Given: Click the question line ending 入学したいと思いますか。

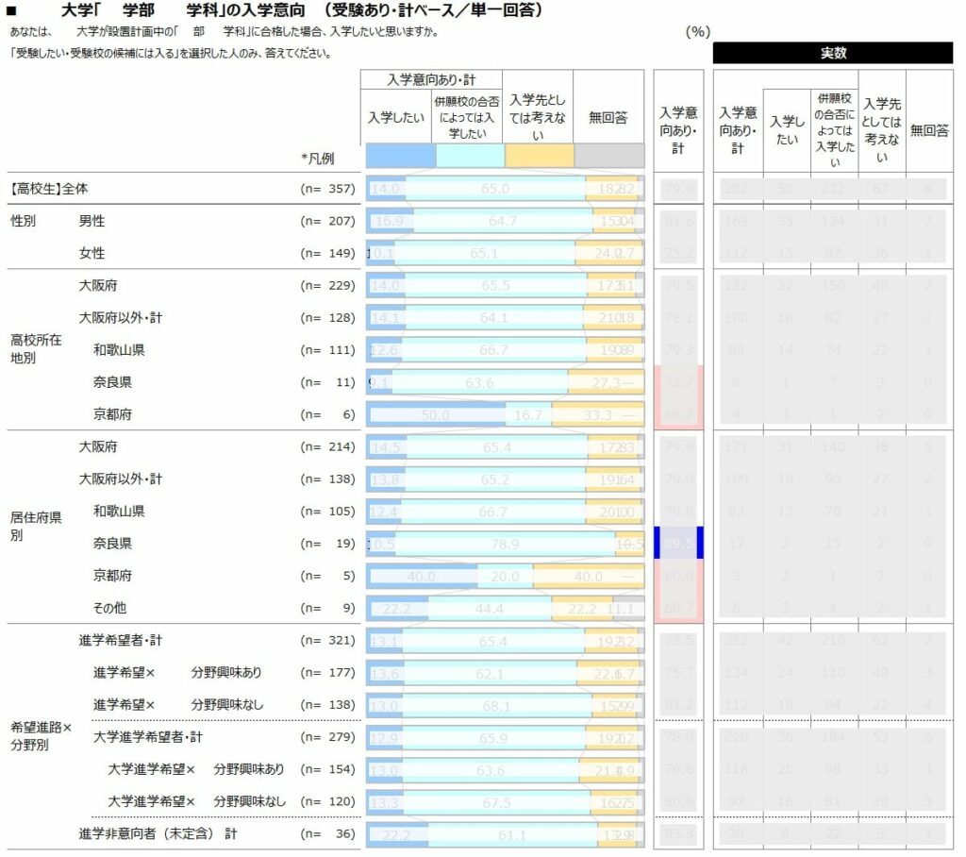Looking at the screenshot, I should click(x=225, y=31).
